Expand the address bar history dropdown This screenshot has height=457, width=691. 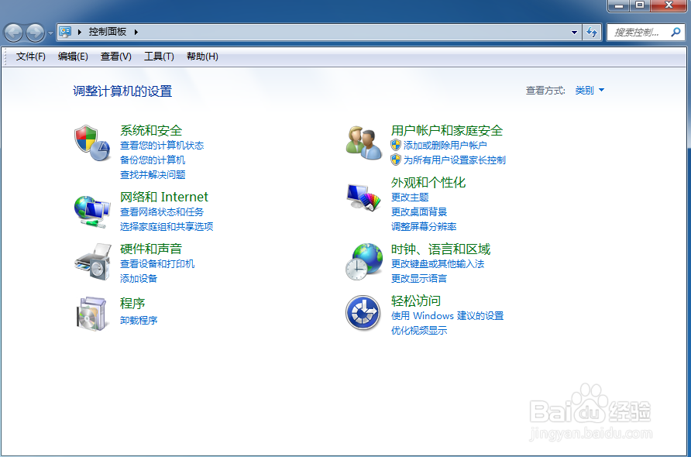click(x=574, y=33)
